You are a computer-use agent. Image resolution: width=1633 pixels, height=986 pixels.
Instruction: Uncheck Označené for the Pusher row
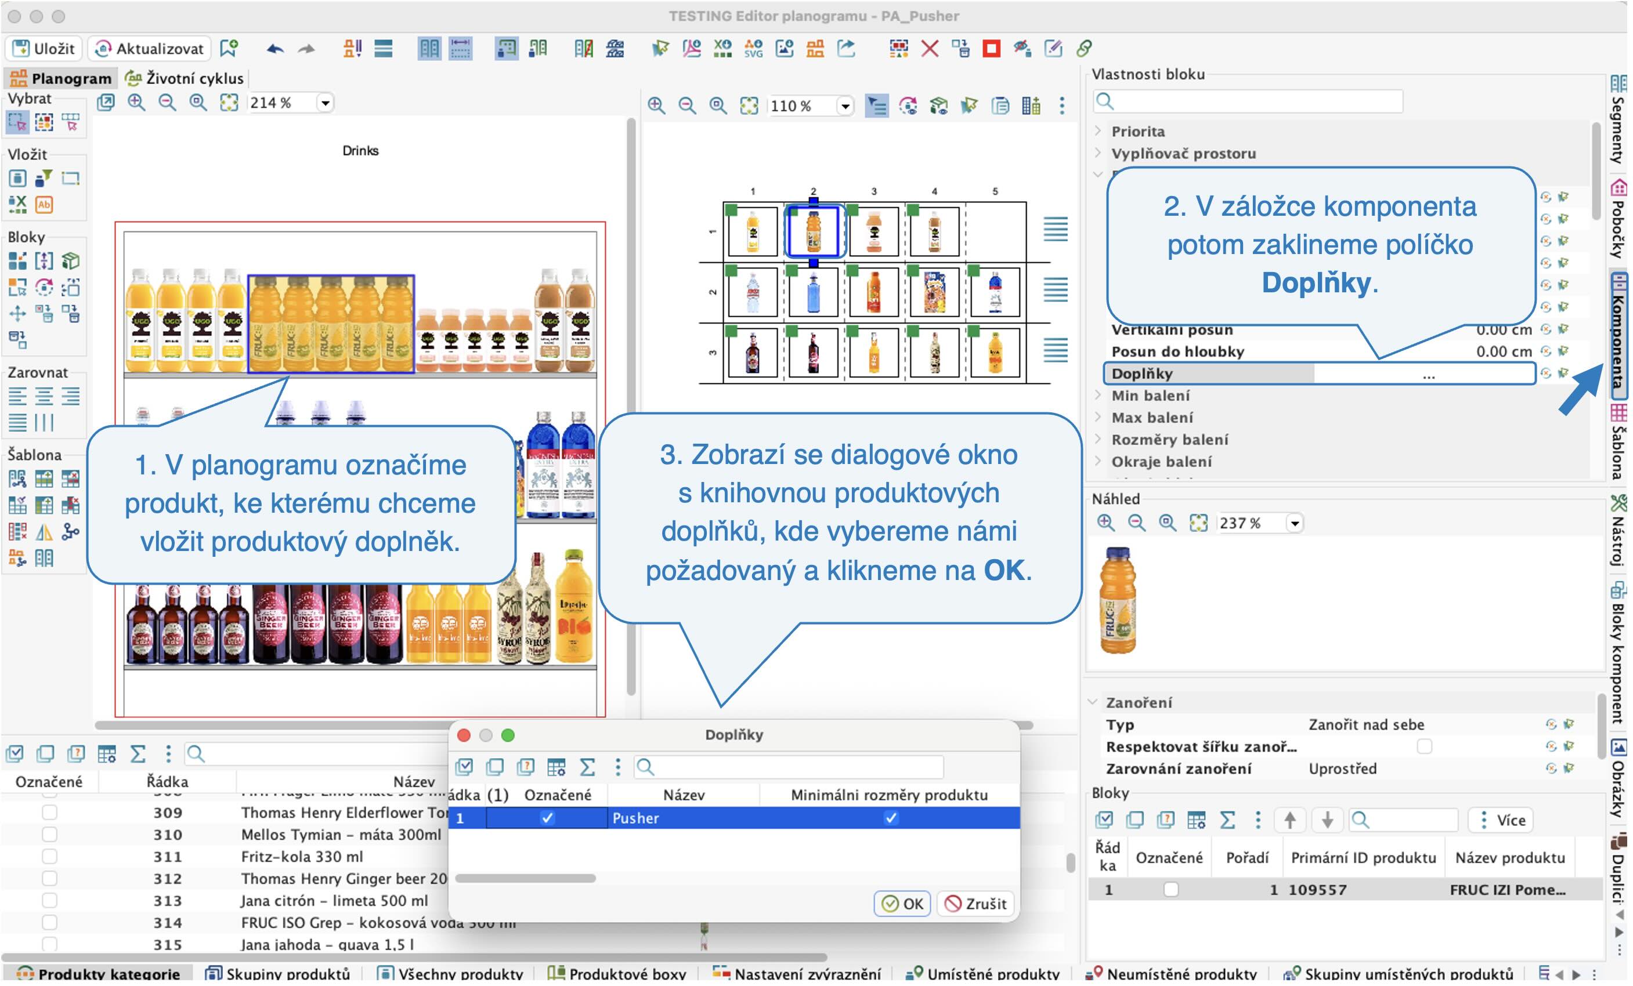point(547,818)
